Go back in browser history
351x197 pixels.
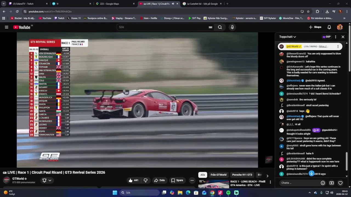pos(4,11)
